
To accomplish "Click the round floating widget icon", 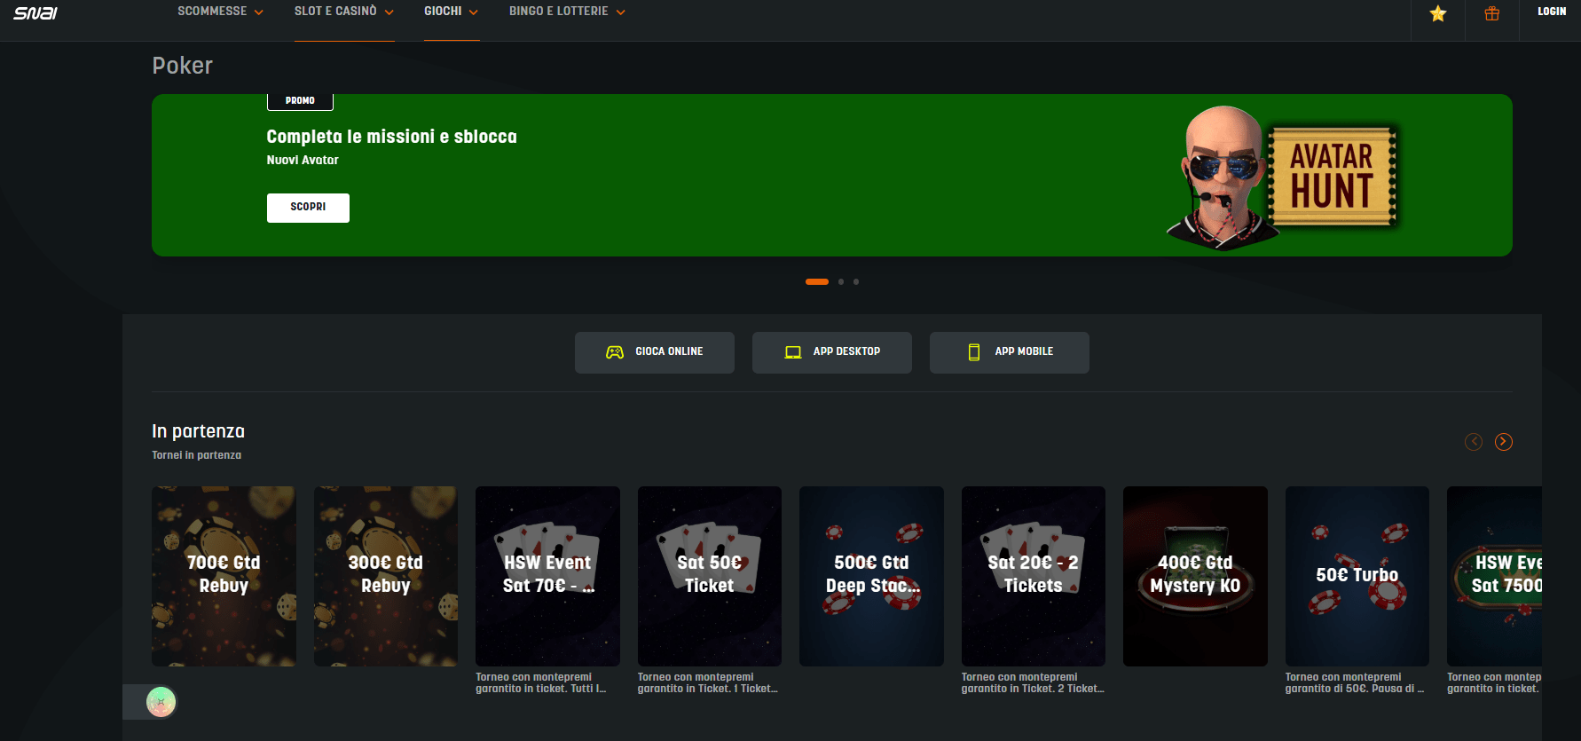I will pos(161,702).
